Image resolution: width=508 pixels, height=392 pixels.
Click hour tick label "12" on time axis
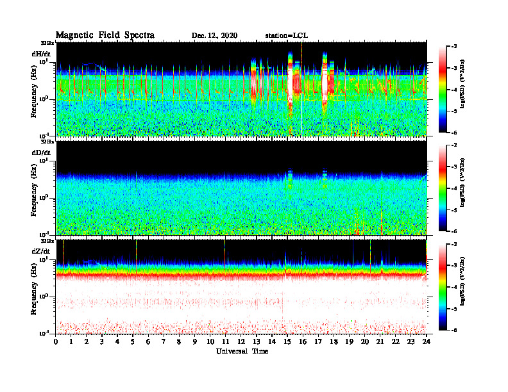tap(241, 342)
